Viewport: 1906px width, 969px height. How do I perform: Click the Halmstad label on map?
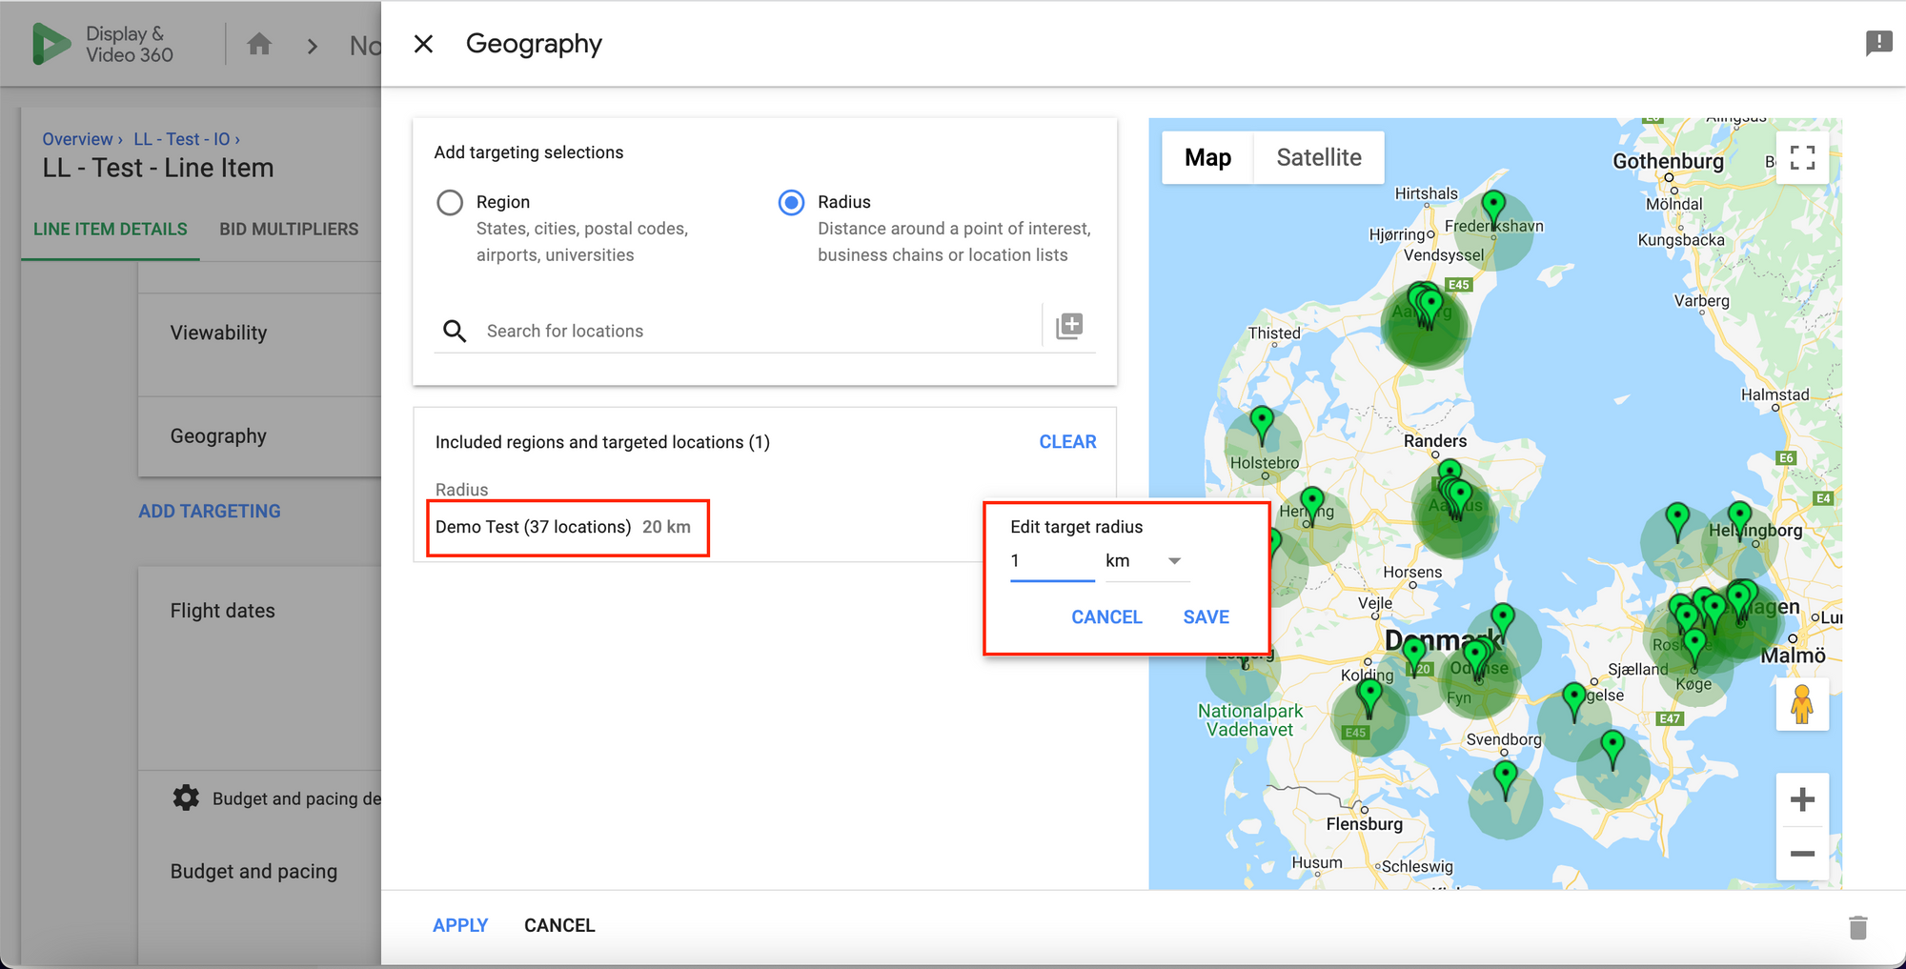point(1774,394)
